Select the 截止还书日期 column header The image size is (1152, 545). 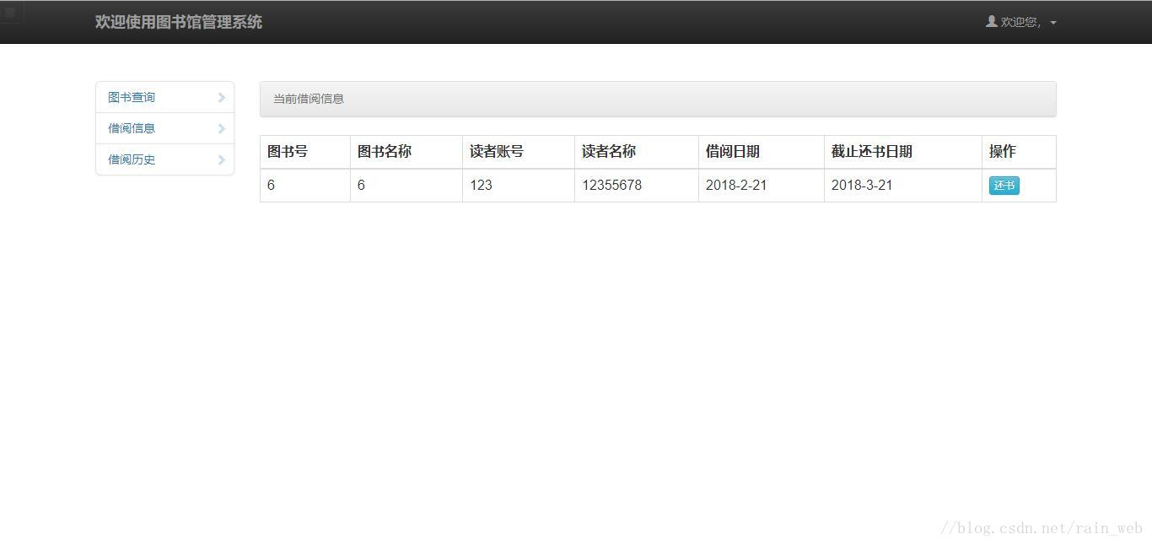pos(903,152)
